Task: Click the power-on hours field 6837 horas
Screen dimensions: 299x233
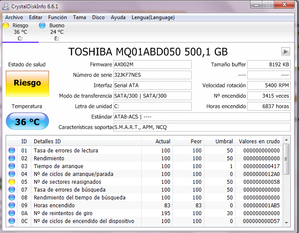Action: coord(269,106)
